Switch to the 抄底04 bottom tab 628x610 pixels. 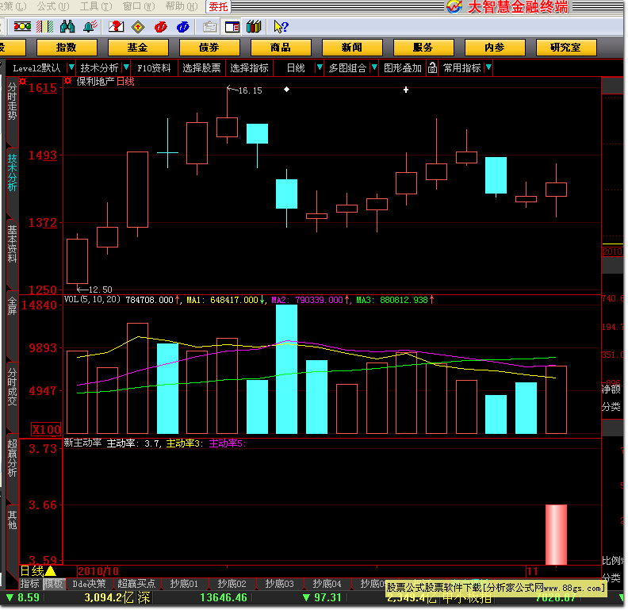327,584
